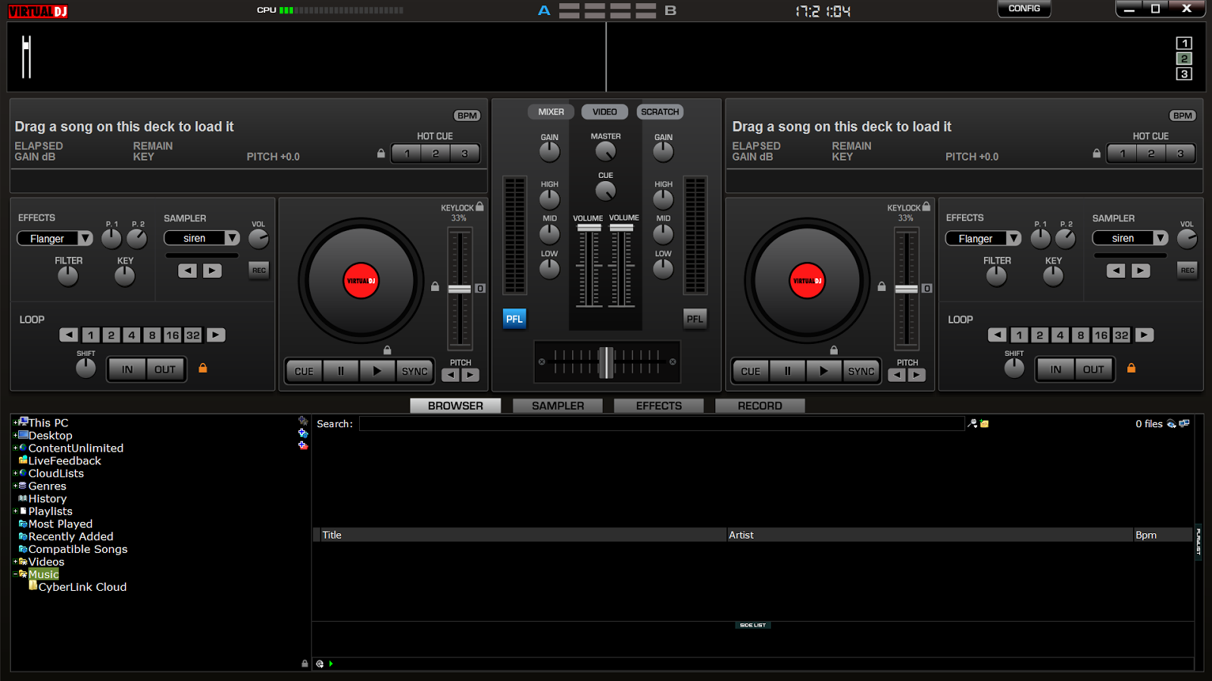
Task: Expand the This PC tree node
Action: click(15, 423)
